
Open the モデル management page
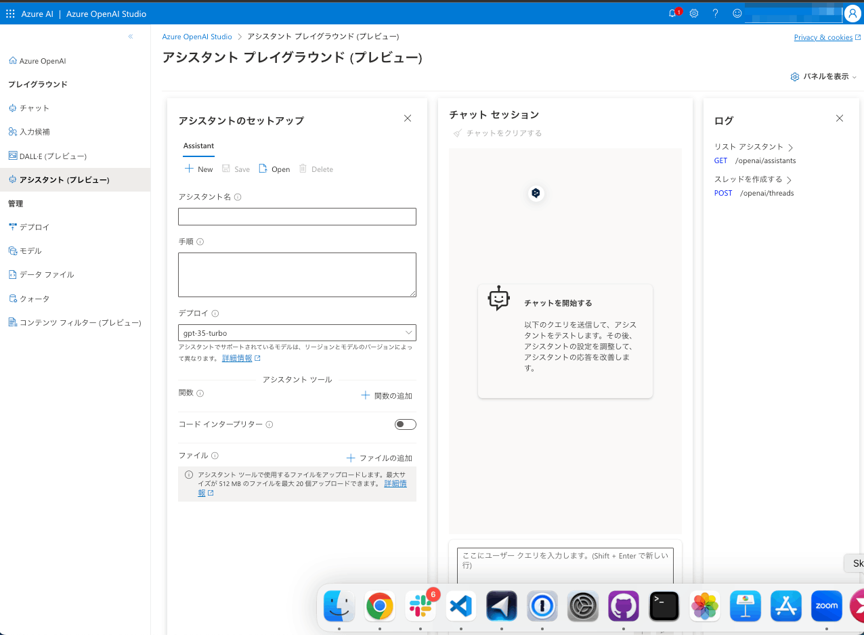(x=25, y=251)
